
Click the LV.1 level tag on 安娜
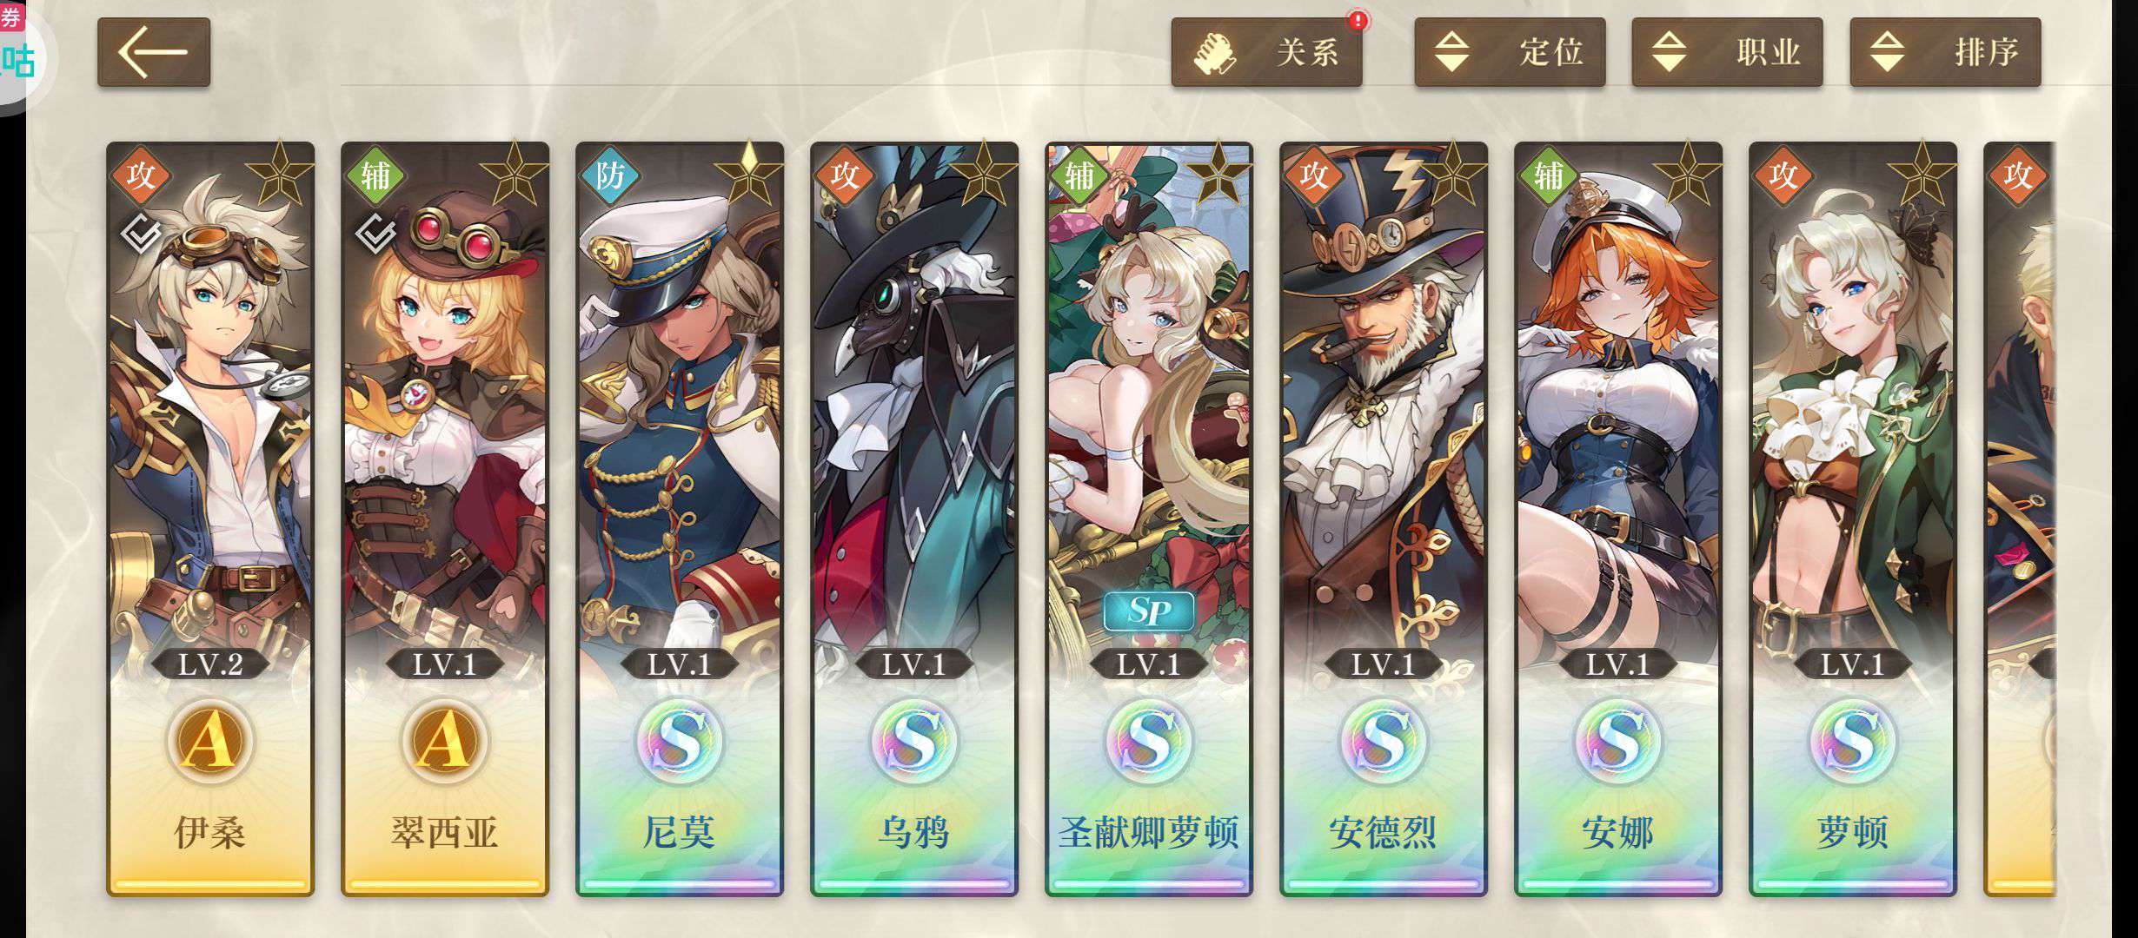pyautogui.click(x=1617, y=665)
